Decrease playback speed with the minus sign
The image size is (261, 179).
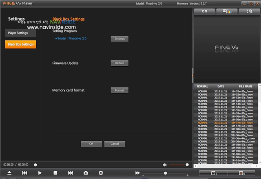[143, 175]
